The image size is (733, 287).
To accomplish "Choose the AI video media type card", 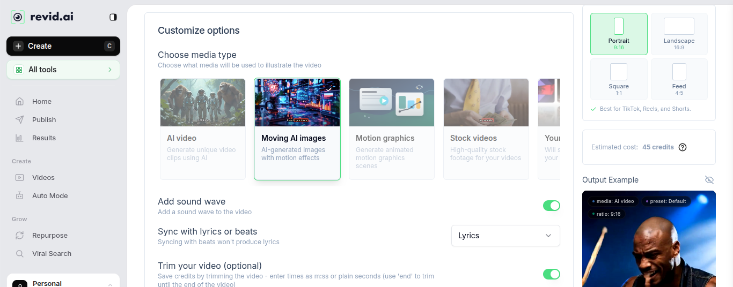I will [x=203, y=129].
